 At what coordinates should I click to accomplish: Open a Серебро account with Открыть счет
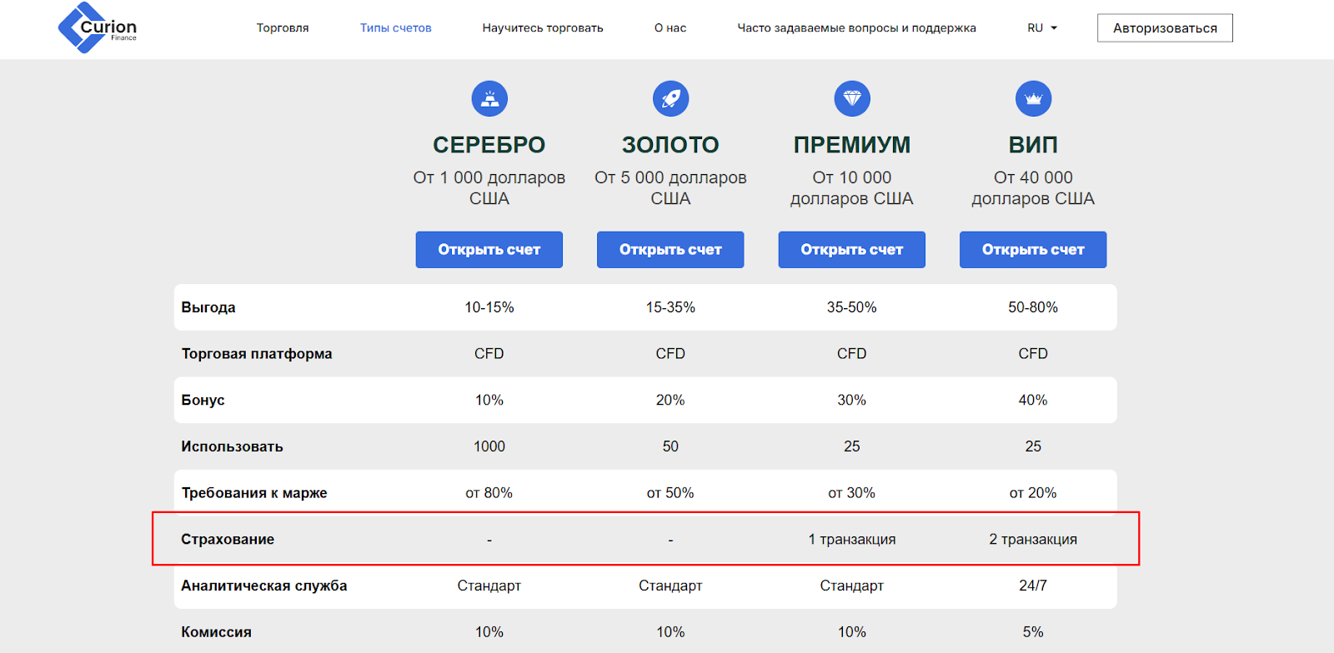489,250
